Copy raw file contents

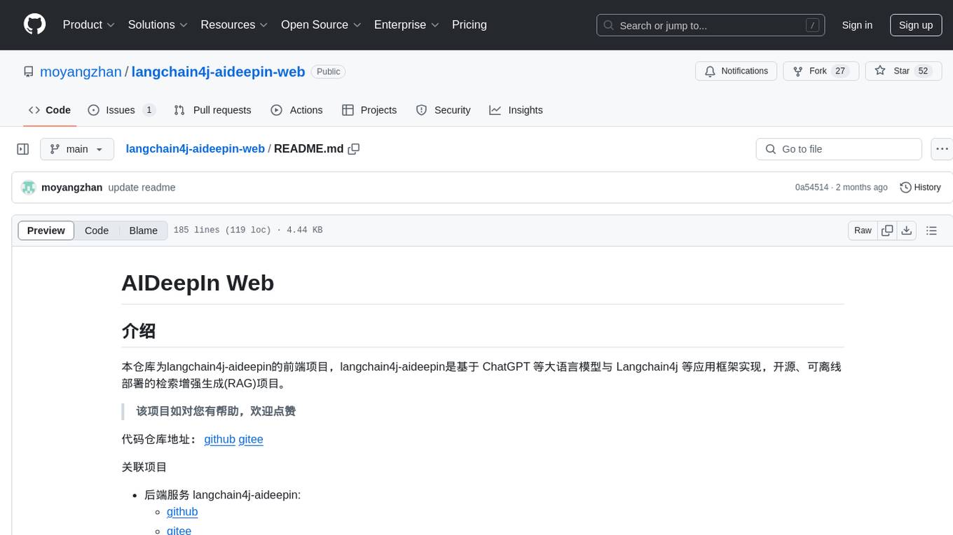coord(888,230)
